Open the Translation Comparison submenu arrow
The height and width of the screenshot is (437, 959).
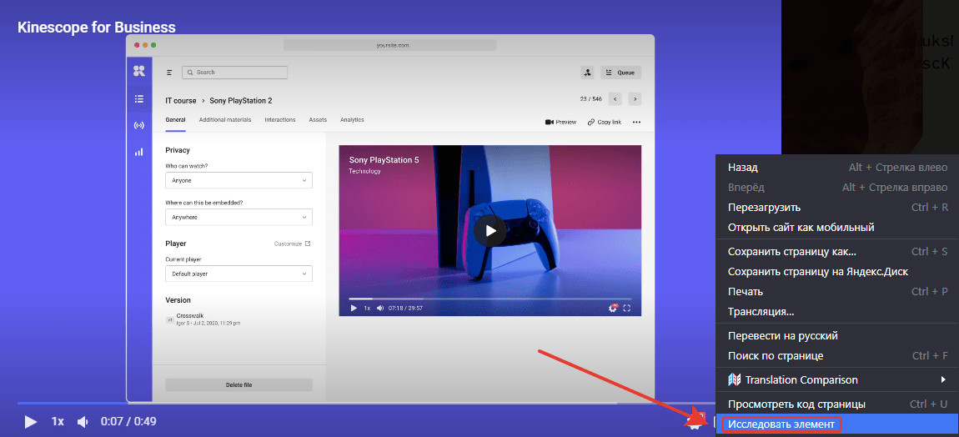tap(944, 380)
